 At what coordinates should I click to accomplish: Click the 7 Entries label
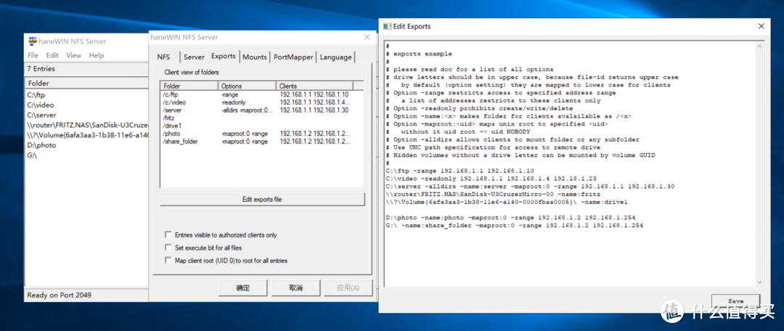[41, 69]
